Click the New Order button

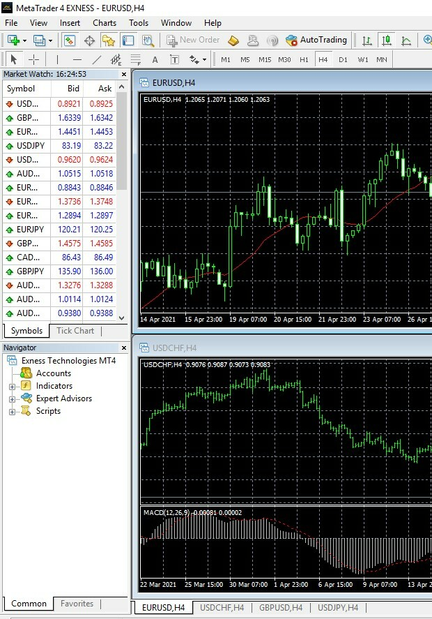click(x=193, y=40)
